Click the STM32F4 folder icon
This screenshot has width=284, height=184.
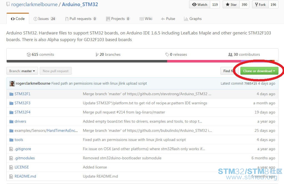[11, 112]
